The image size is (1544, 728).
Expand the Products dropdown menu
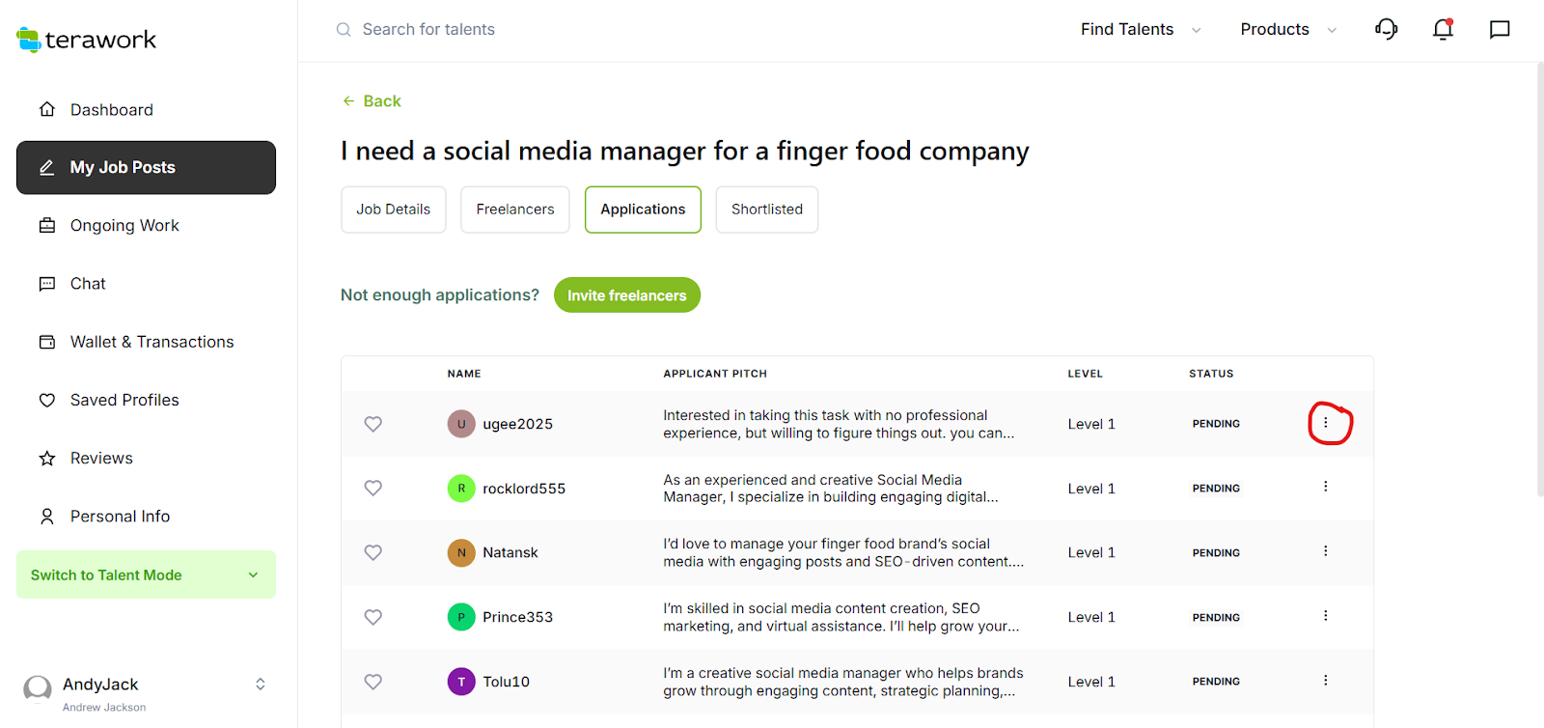[1287, 29]
